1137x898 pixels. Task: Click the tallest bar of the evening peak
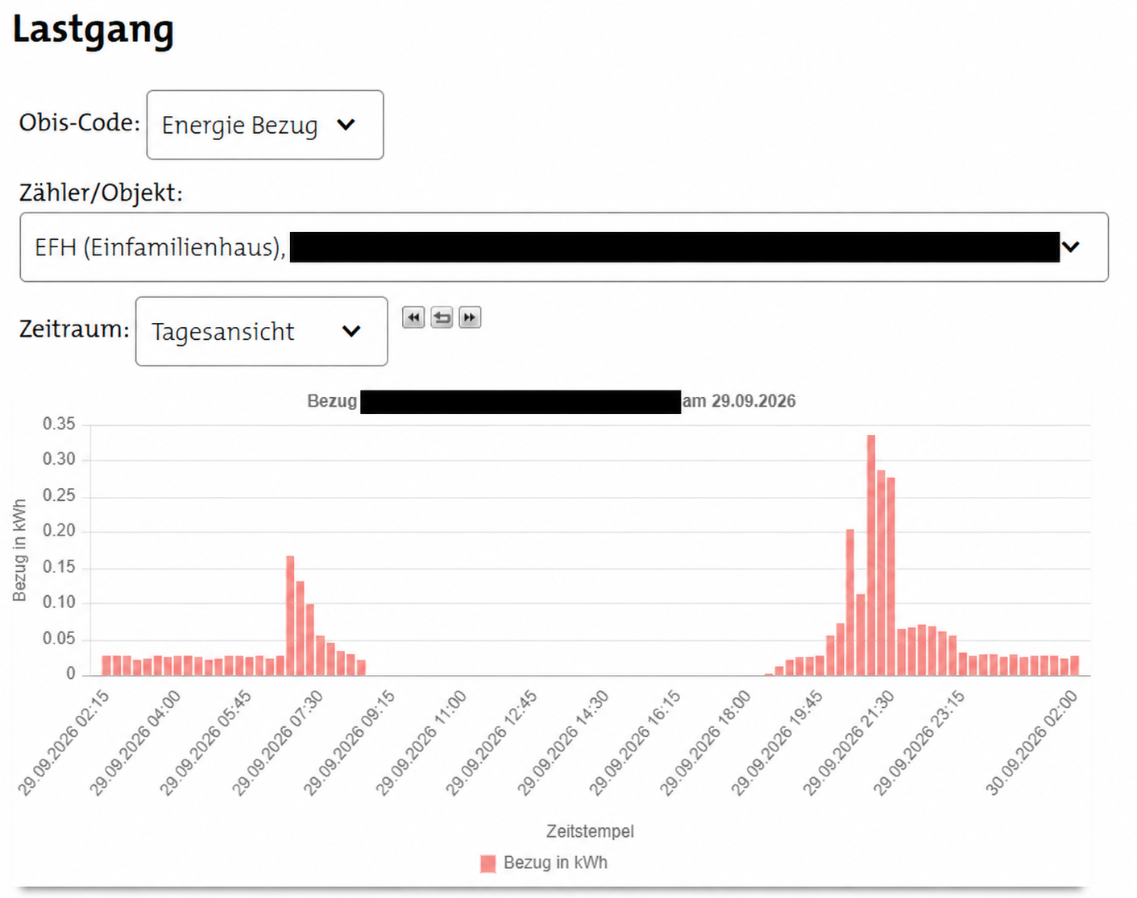(x=871, y=555)
